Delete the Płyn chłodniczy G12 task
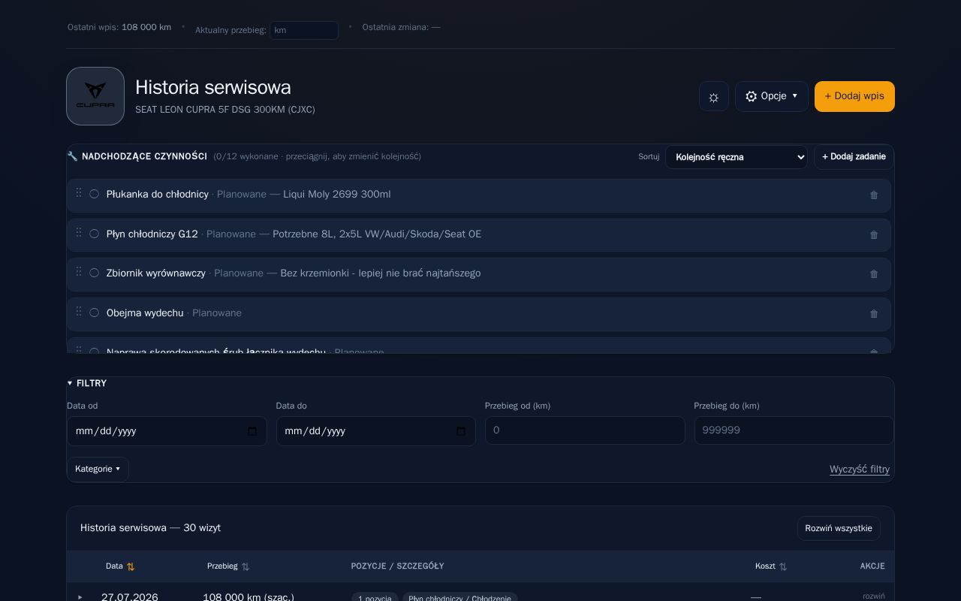Viewport: 961px width, 601px height. point(874,235)
